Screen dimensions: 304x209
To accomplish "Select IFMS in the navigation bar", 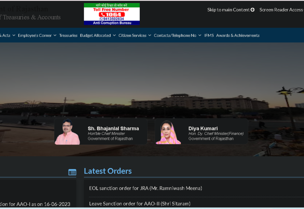I will tap(209, 36).
